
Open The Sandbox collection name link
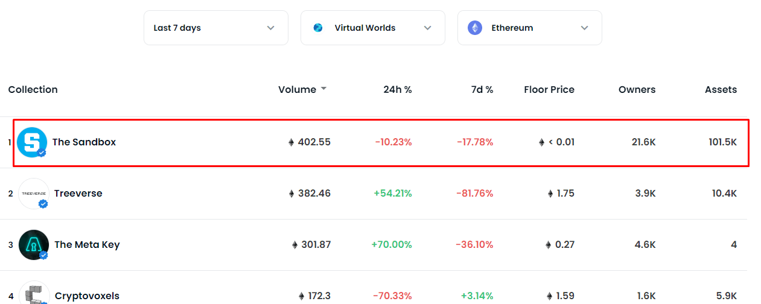click(x=84, y=142)
